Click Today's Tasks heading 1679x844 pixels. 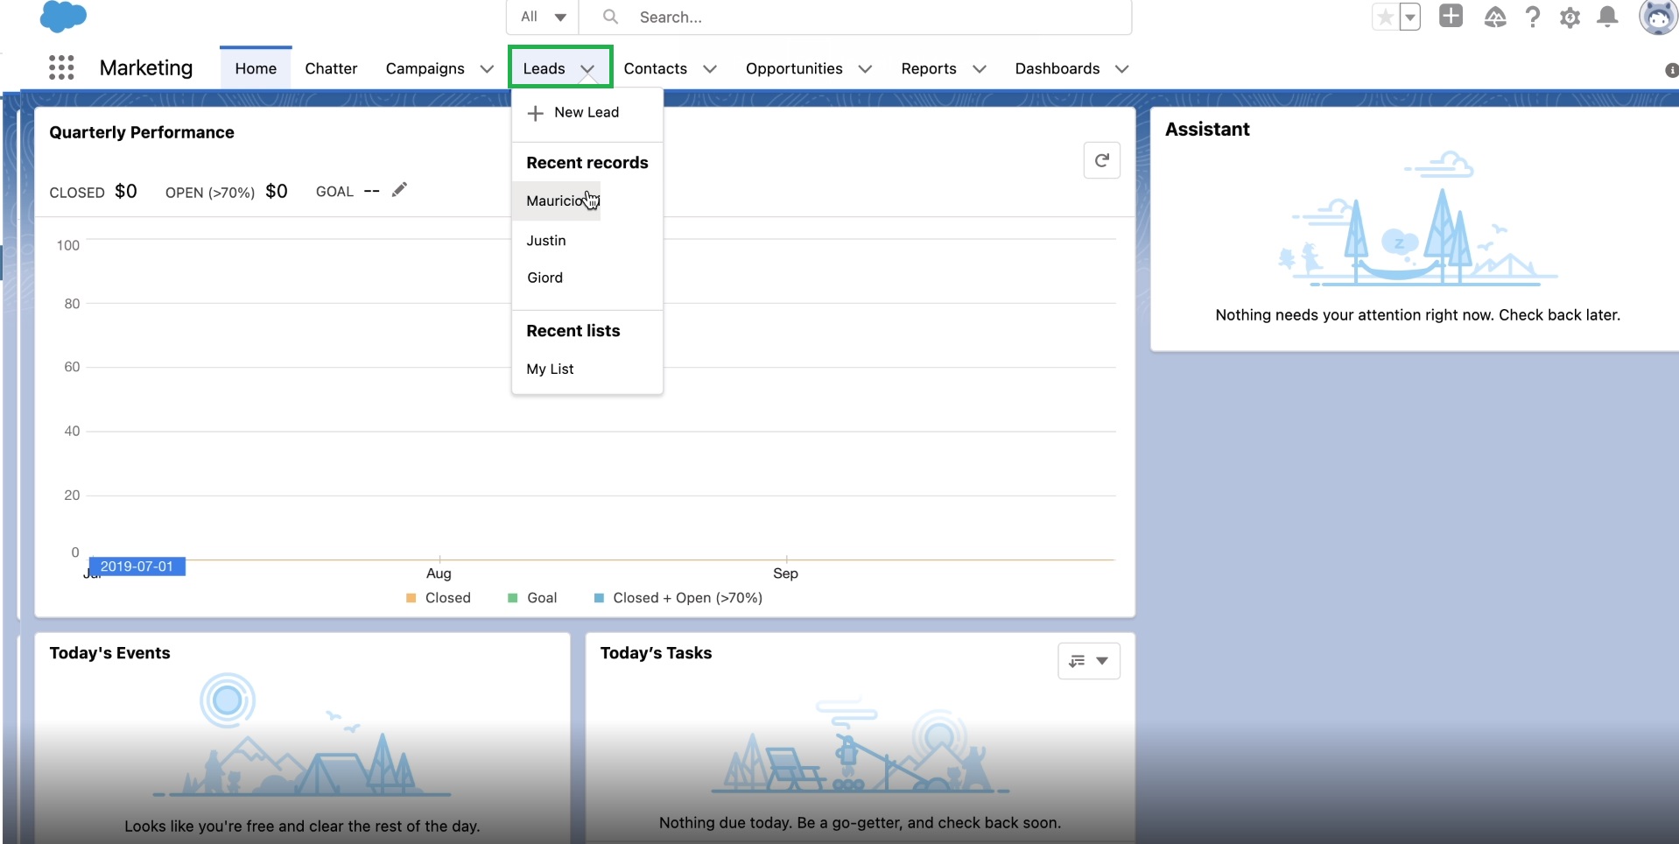656,653
